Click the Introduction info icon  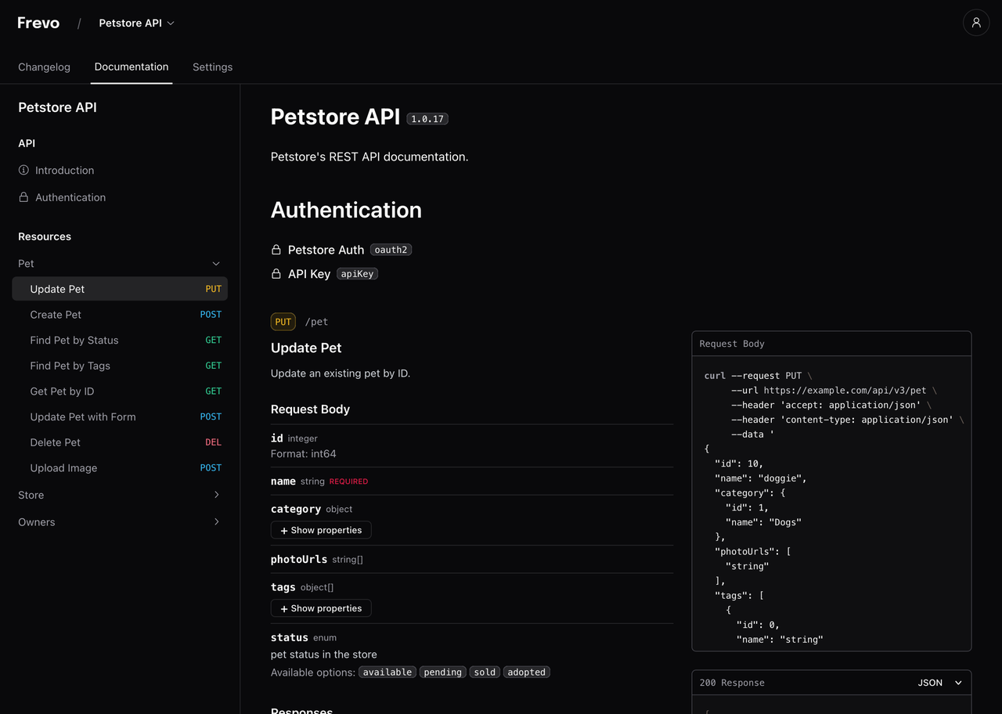point(23,170)
